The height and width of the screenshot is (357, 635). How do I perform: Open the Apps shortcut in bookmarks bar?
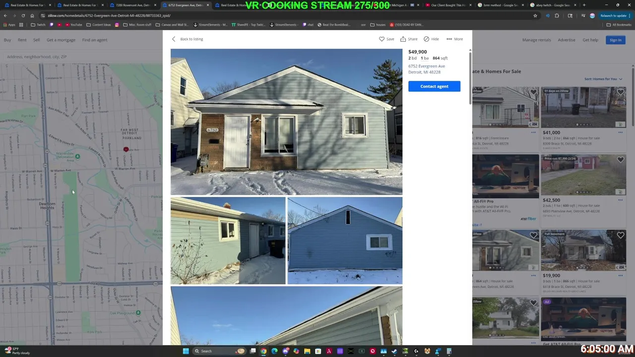[x=9, y=24]
